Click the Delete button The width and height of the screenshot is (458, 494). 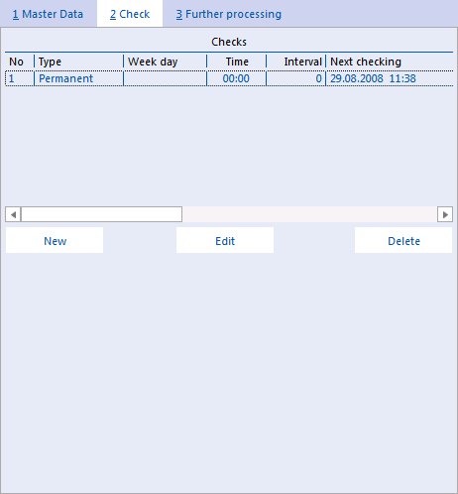403,241
